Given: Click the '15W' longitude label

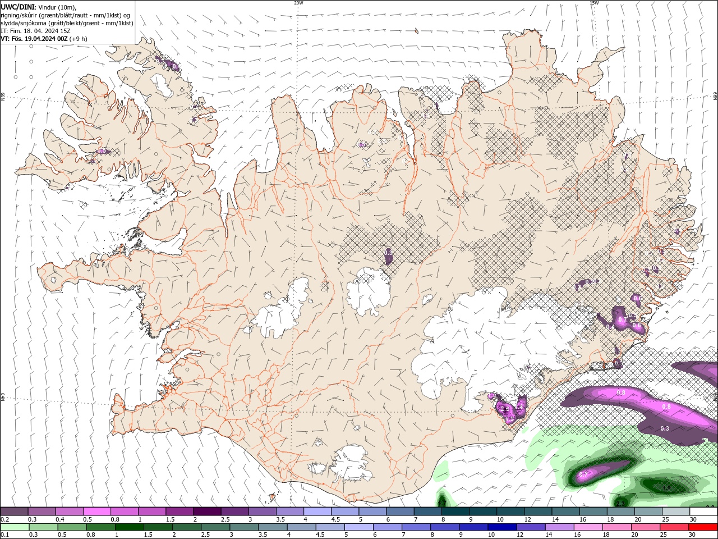Looking at the screenshot, I should point(594,3).
